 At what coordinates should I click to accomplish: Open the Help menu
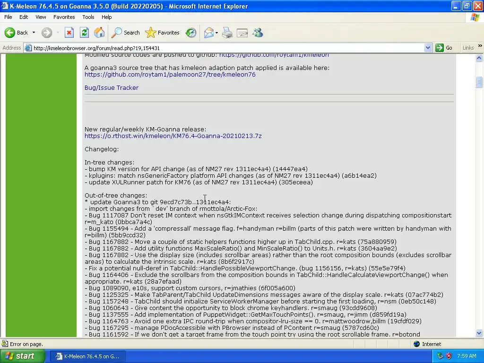click(107, 17)
